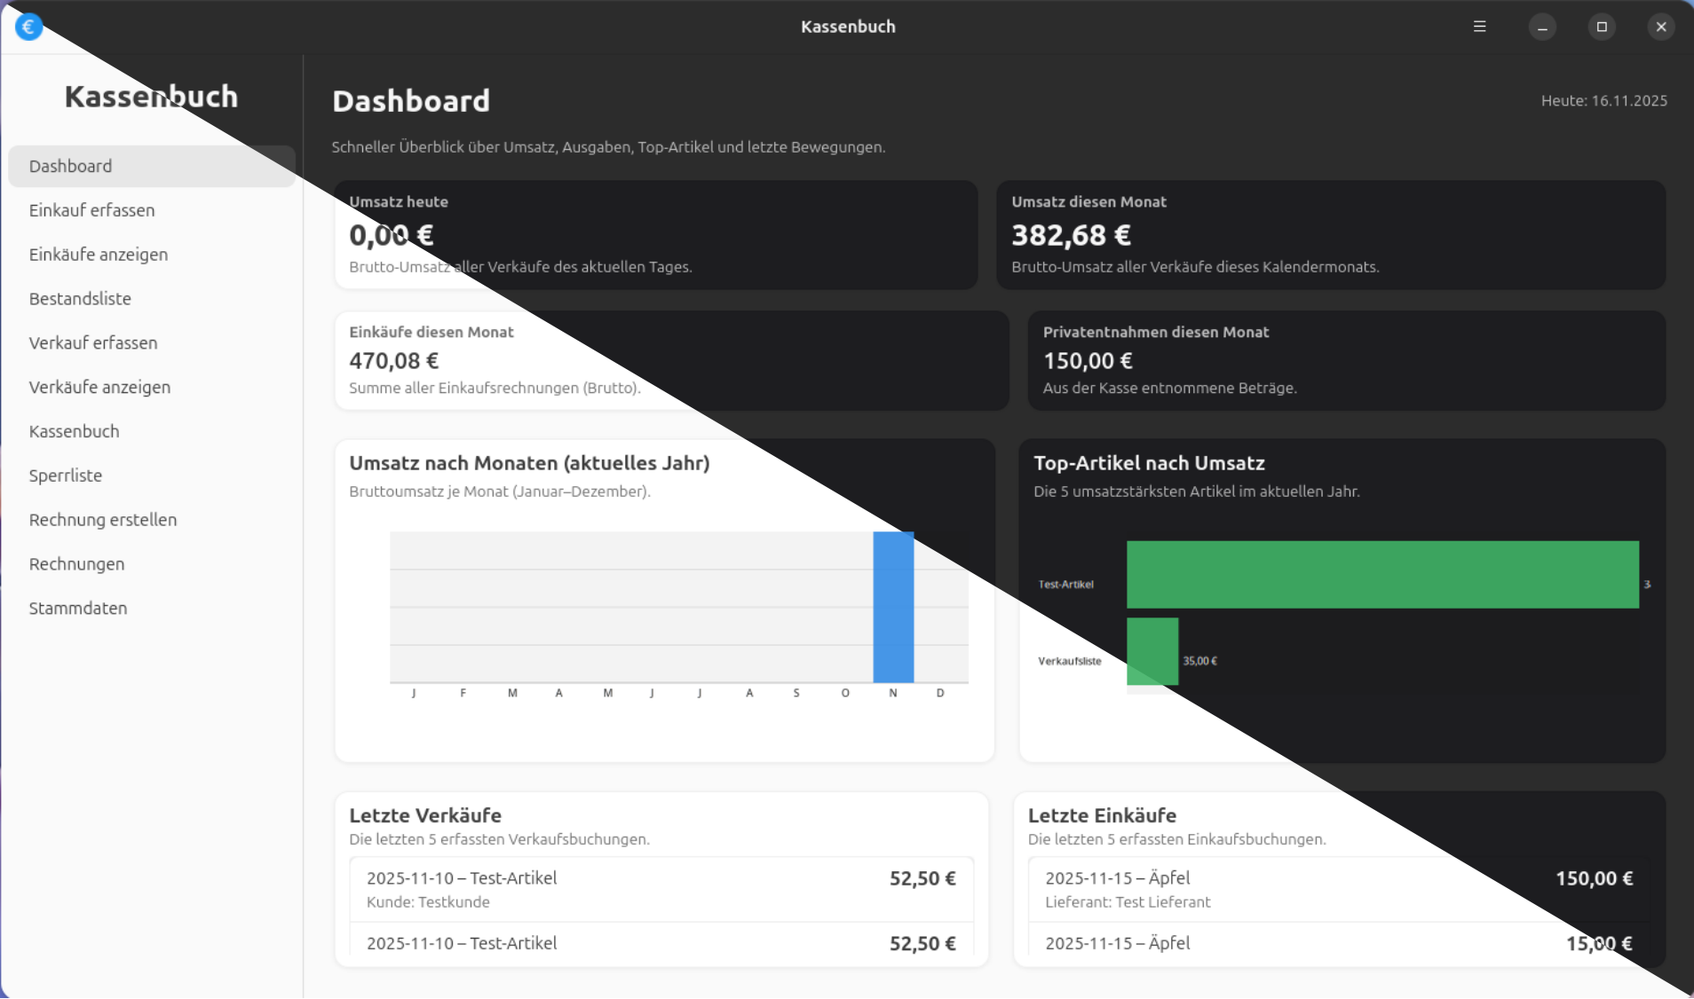Viewport: 1694px width, 999px height.
Task: Click the euro app icon in the corner
Action: pos(28,26)
